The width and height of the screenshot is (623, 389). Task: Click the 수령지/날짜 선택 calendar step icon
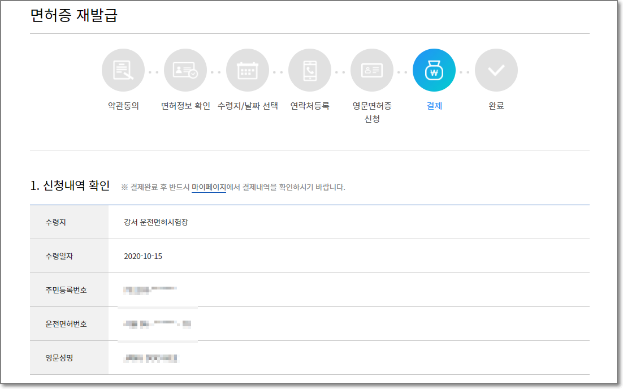(248, 70)
